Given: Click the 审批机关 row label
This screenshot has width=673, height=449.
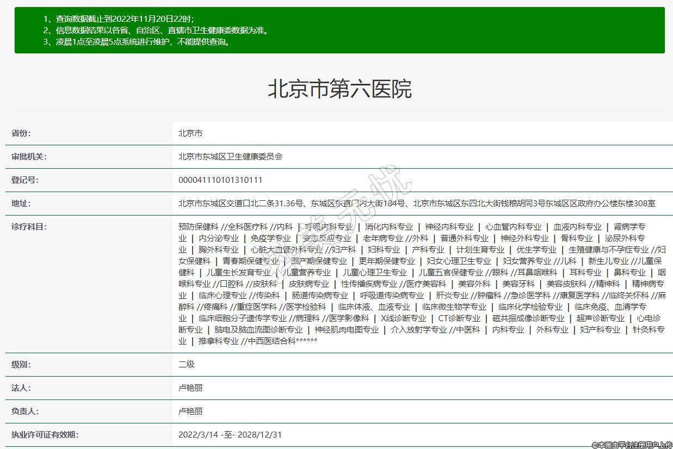Looking at the screenshot, I should pyautogui.click(x=29, y=157).
